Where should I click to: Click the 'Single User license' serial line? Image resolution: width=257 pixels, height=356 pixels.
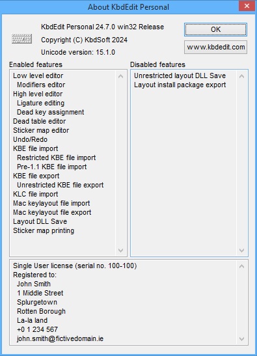coord(75,266)
